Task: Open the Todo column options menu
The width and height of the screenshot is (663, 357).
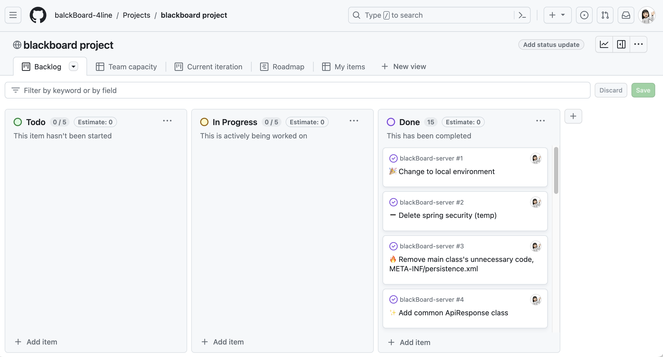Action: click(x=167, y=121)
